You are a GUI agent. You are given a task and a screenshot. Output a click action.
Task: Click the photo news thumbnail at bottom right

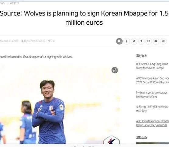point(153,143)
